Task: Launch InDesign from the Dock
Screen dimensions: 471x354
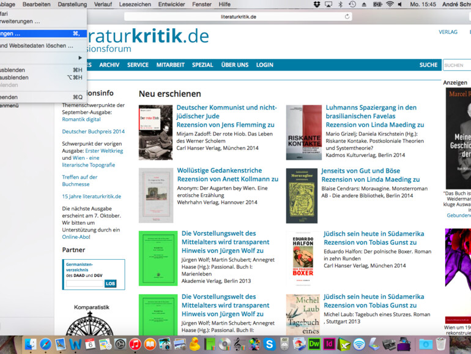Action: [329, 344]
